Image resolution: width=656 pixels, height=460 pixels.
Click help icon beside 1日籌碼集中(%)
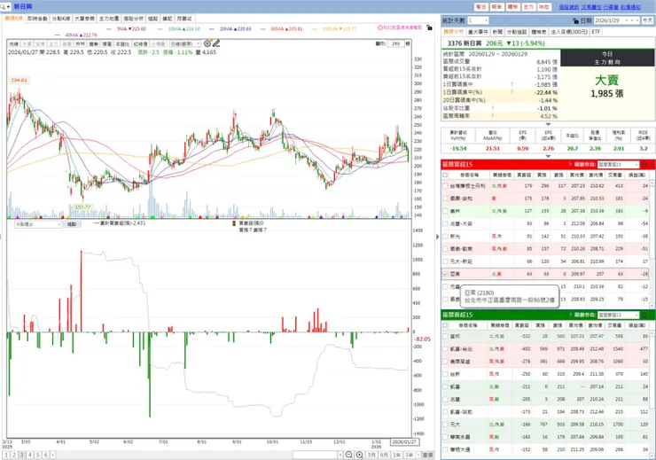coord(512,92)
